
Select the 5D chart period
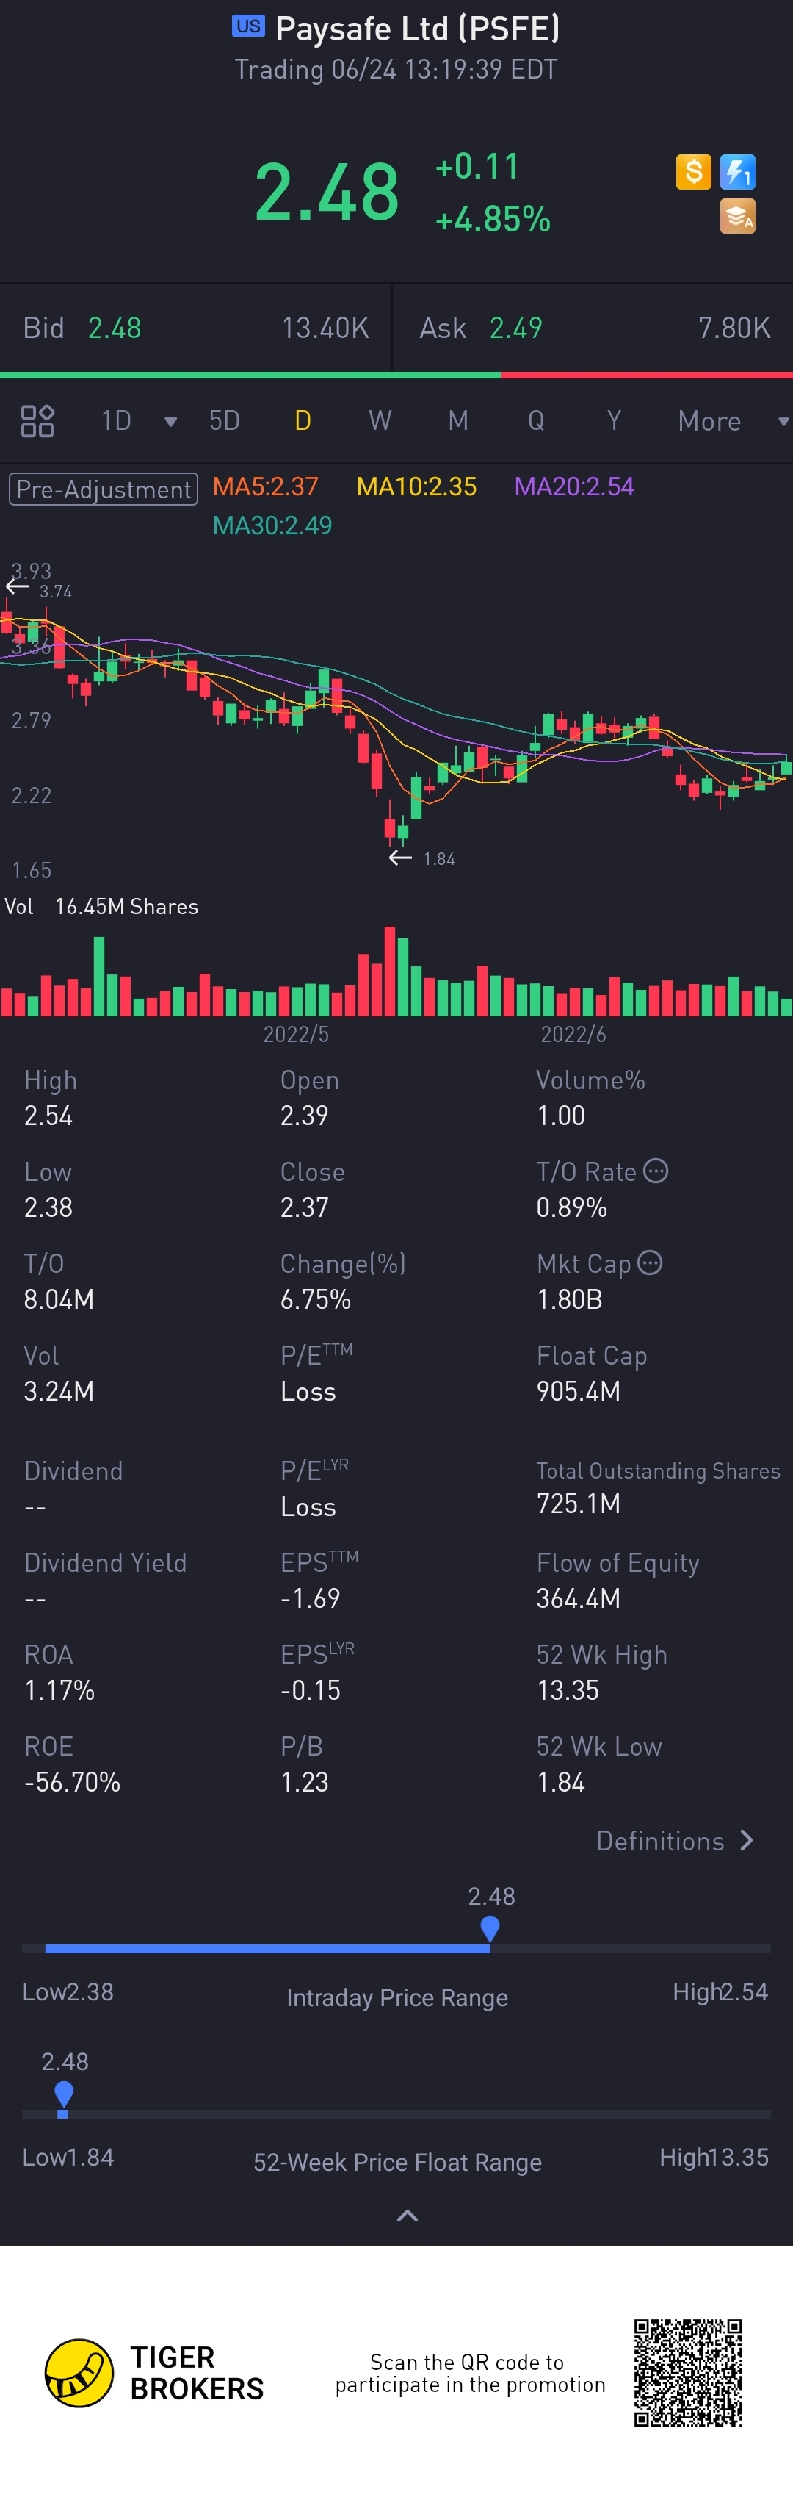[x=225, y=420]
